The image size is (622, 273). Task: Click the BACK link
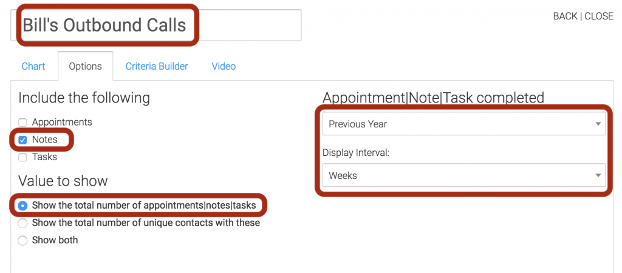[x=566, y=16]
